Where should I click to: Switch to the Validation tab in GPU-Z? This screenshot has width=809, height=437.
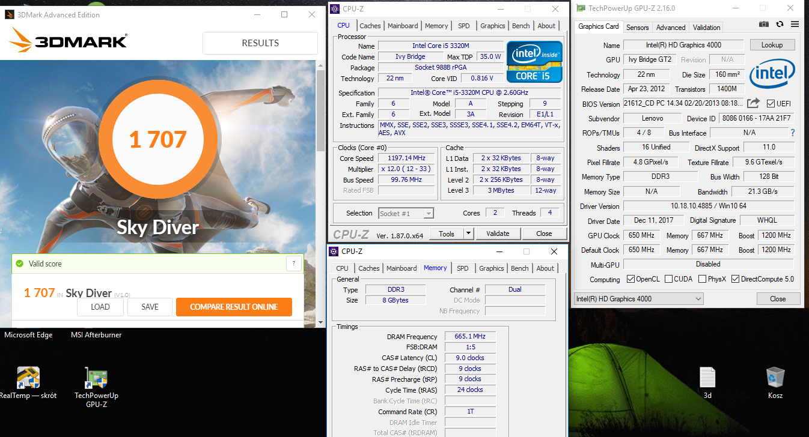click(x=706, y=27)
